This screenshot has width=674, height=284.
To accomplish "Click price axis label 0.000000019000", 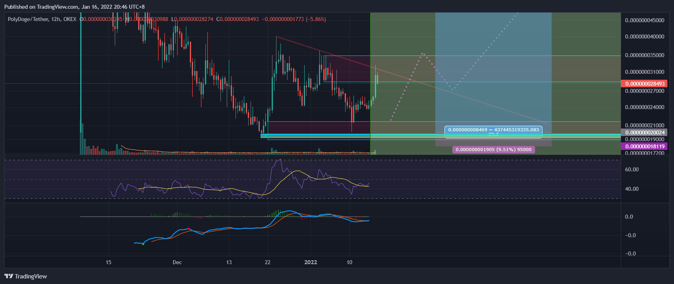I will 644,139.
